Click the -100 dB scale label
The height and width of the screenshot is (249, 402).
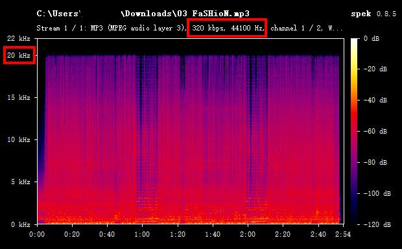(x=377, y=193)
